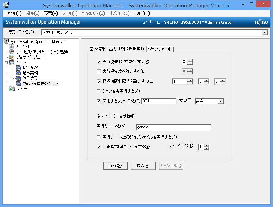Click the リトライ回数 number field
This screenshot has height=207, width=273.
201,147
